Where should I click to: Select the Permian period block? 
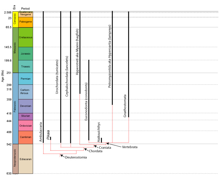click(26, 79)
